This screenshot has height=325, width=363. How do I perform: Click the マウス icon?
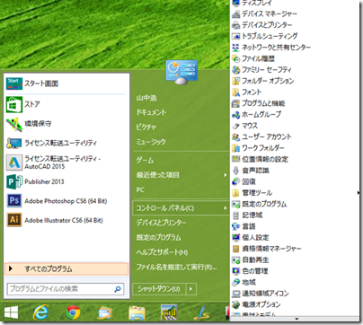[x=235, y=126]
